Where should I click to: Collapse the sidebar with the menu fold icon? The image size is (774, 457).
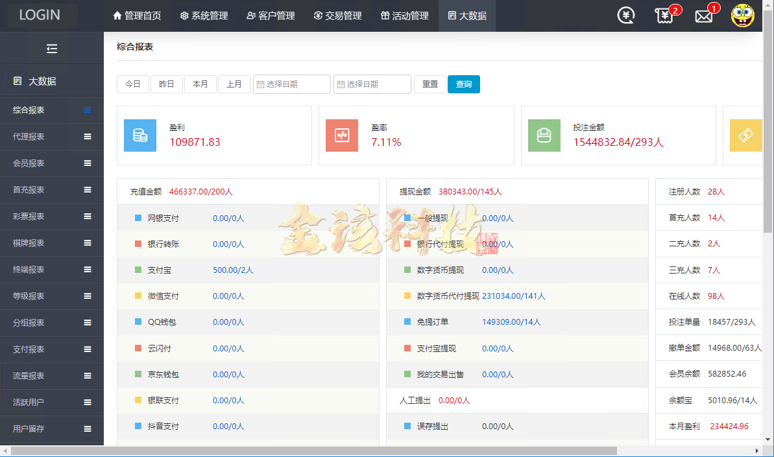(x=52, y=49)
